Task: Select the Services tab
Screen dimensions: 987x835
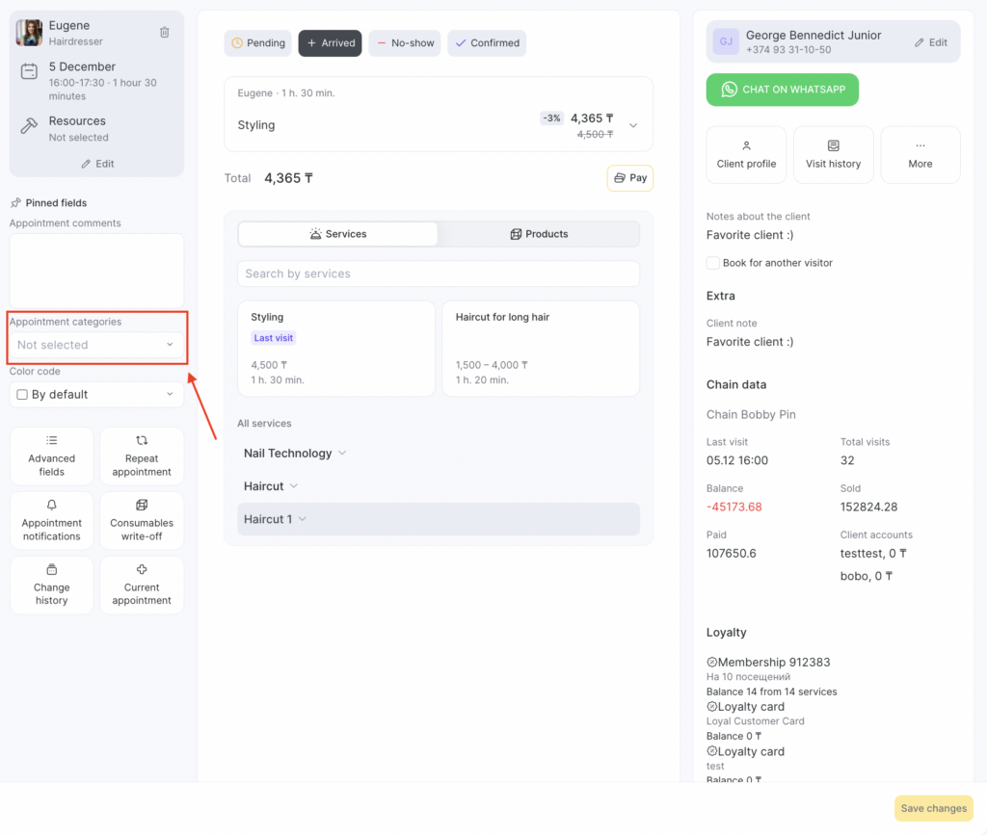Action: click(337, 234)
